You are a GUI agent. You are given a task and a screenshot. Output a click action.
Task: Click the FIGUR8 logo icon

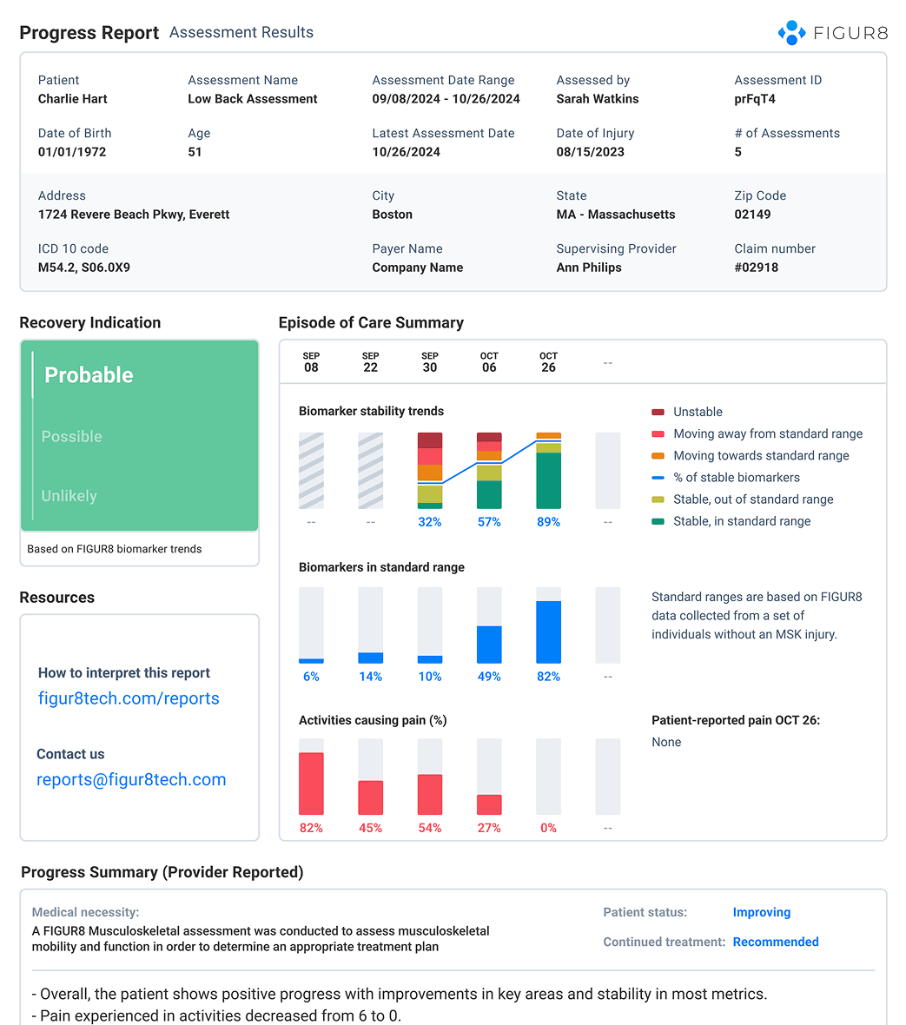click(x=791, y=33)
